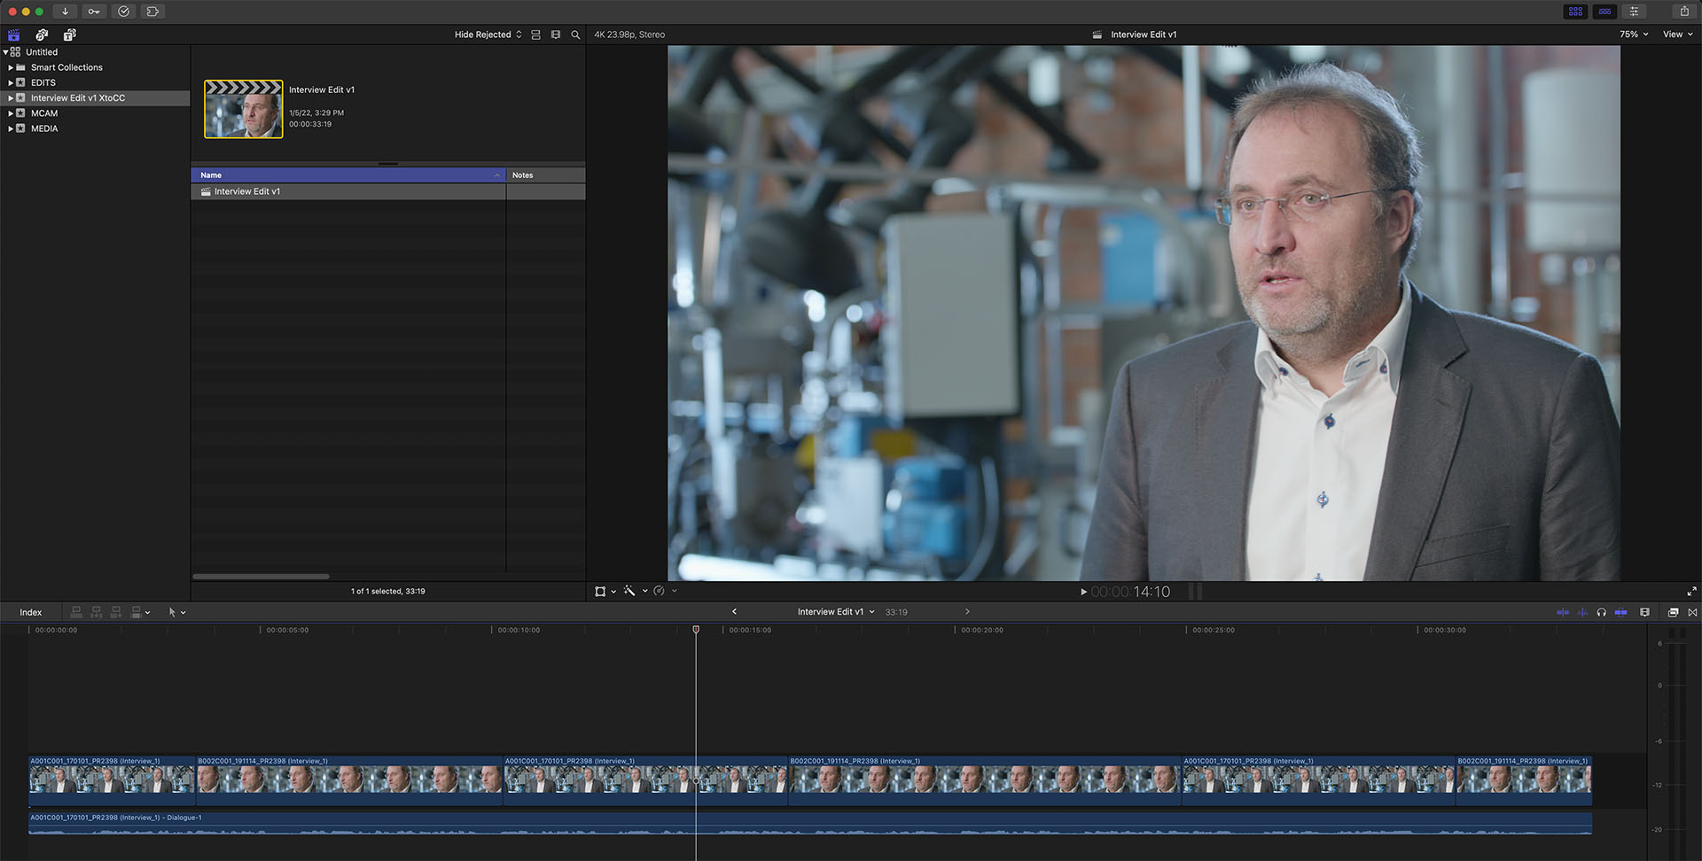Viewport: 1702px width, 861px height.
Task: Connect clip to primary storyline icon
Action: tap(76, 612)
